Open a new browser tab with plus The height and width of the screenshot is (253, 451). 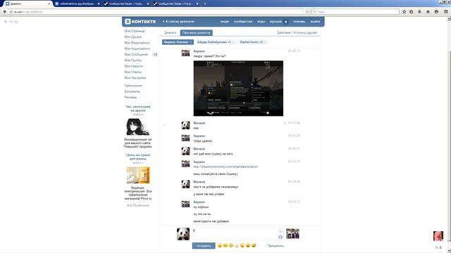[205, 4]
